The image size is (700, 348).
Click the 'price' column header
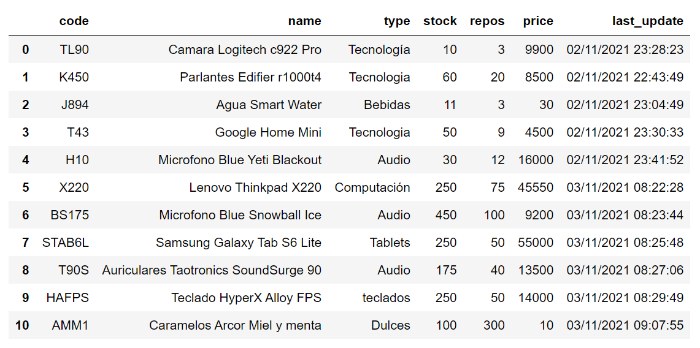coord(538,21)
